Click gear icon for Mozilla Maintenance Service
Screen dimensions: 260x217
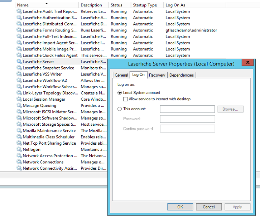coord(19,131)
